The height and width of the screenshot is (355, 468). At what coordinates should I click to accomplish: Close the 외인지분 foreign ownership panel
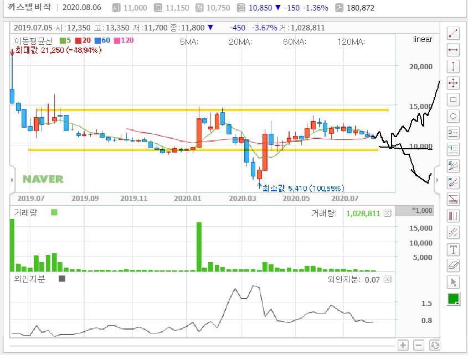click(387, 279)
